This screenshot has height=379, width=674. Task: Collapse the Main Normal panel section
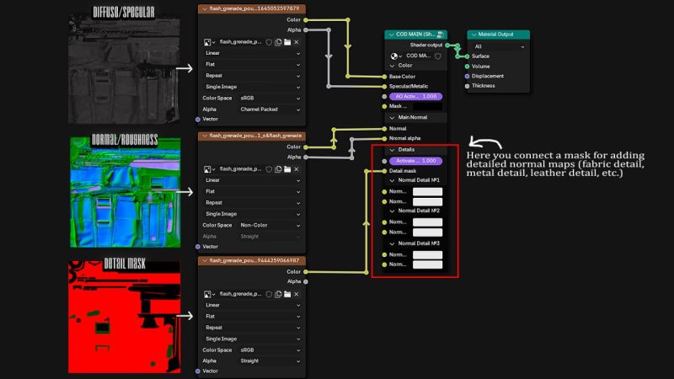pos(392,117)
